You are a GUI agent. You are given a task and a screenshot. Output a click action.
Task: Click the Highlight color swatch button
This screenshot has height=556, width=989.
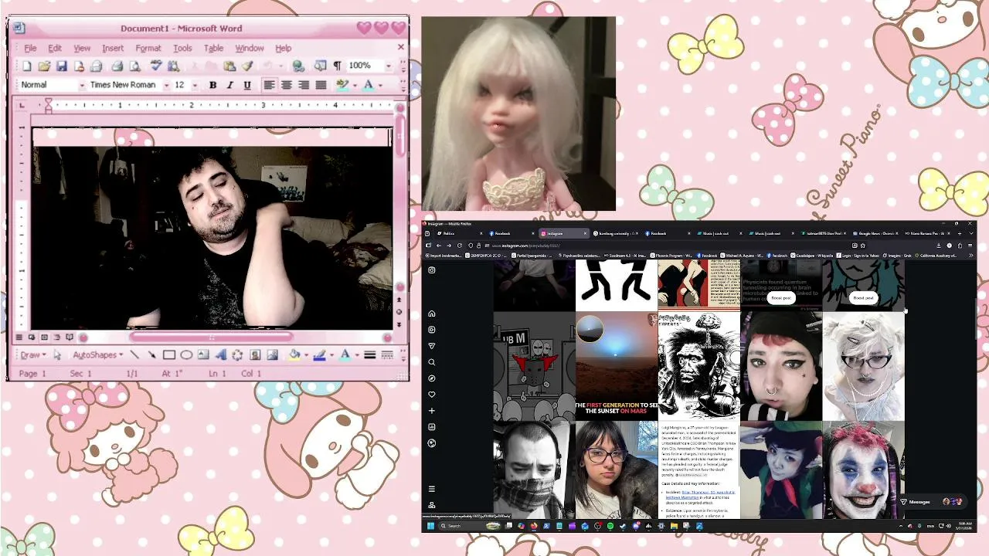click(342, 85)
